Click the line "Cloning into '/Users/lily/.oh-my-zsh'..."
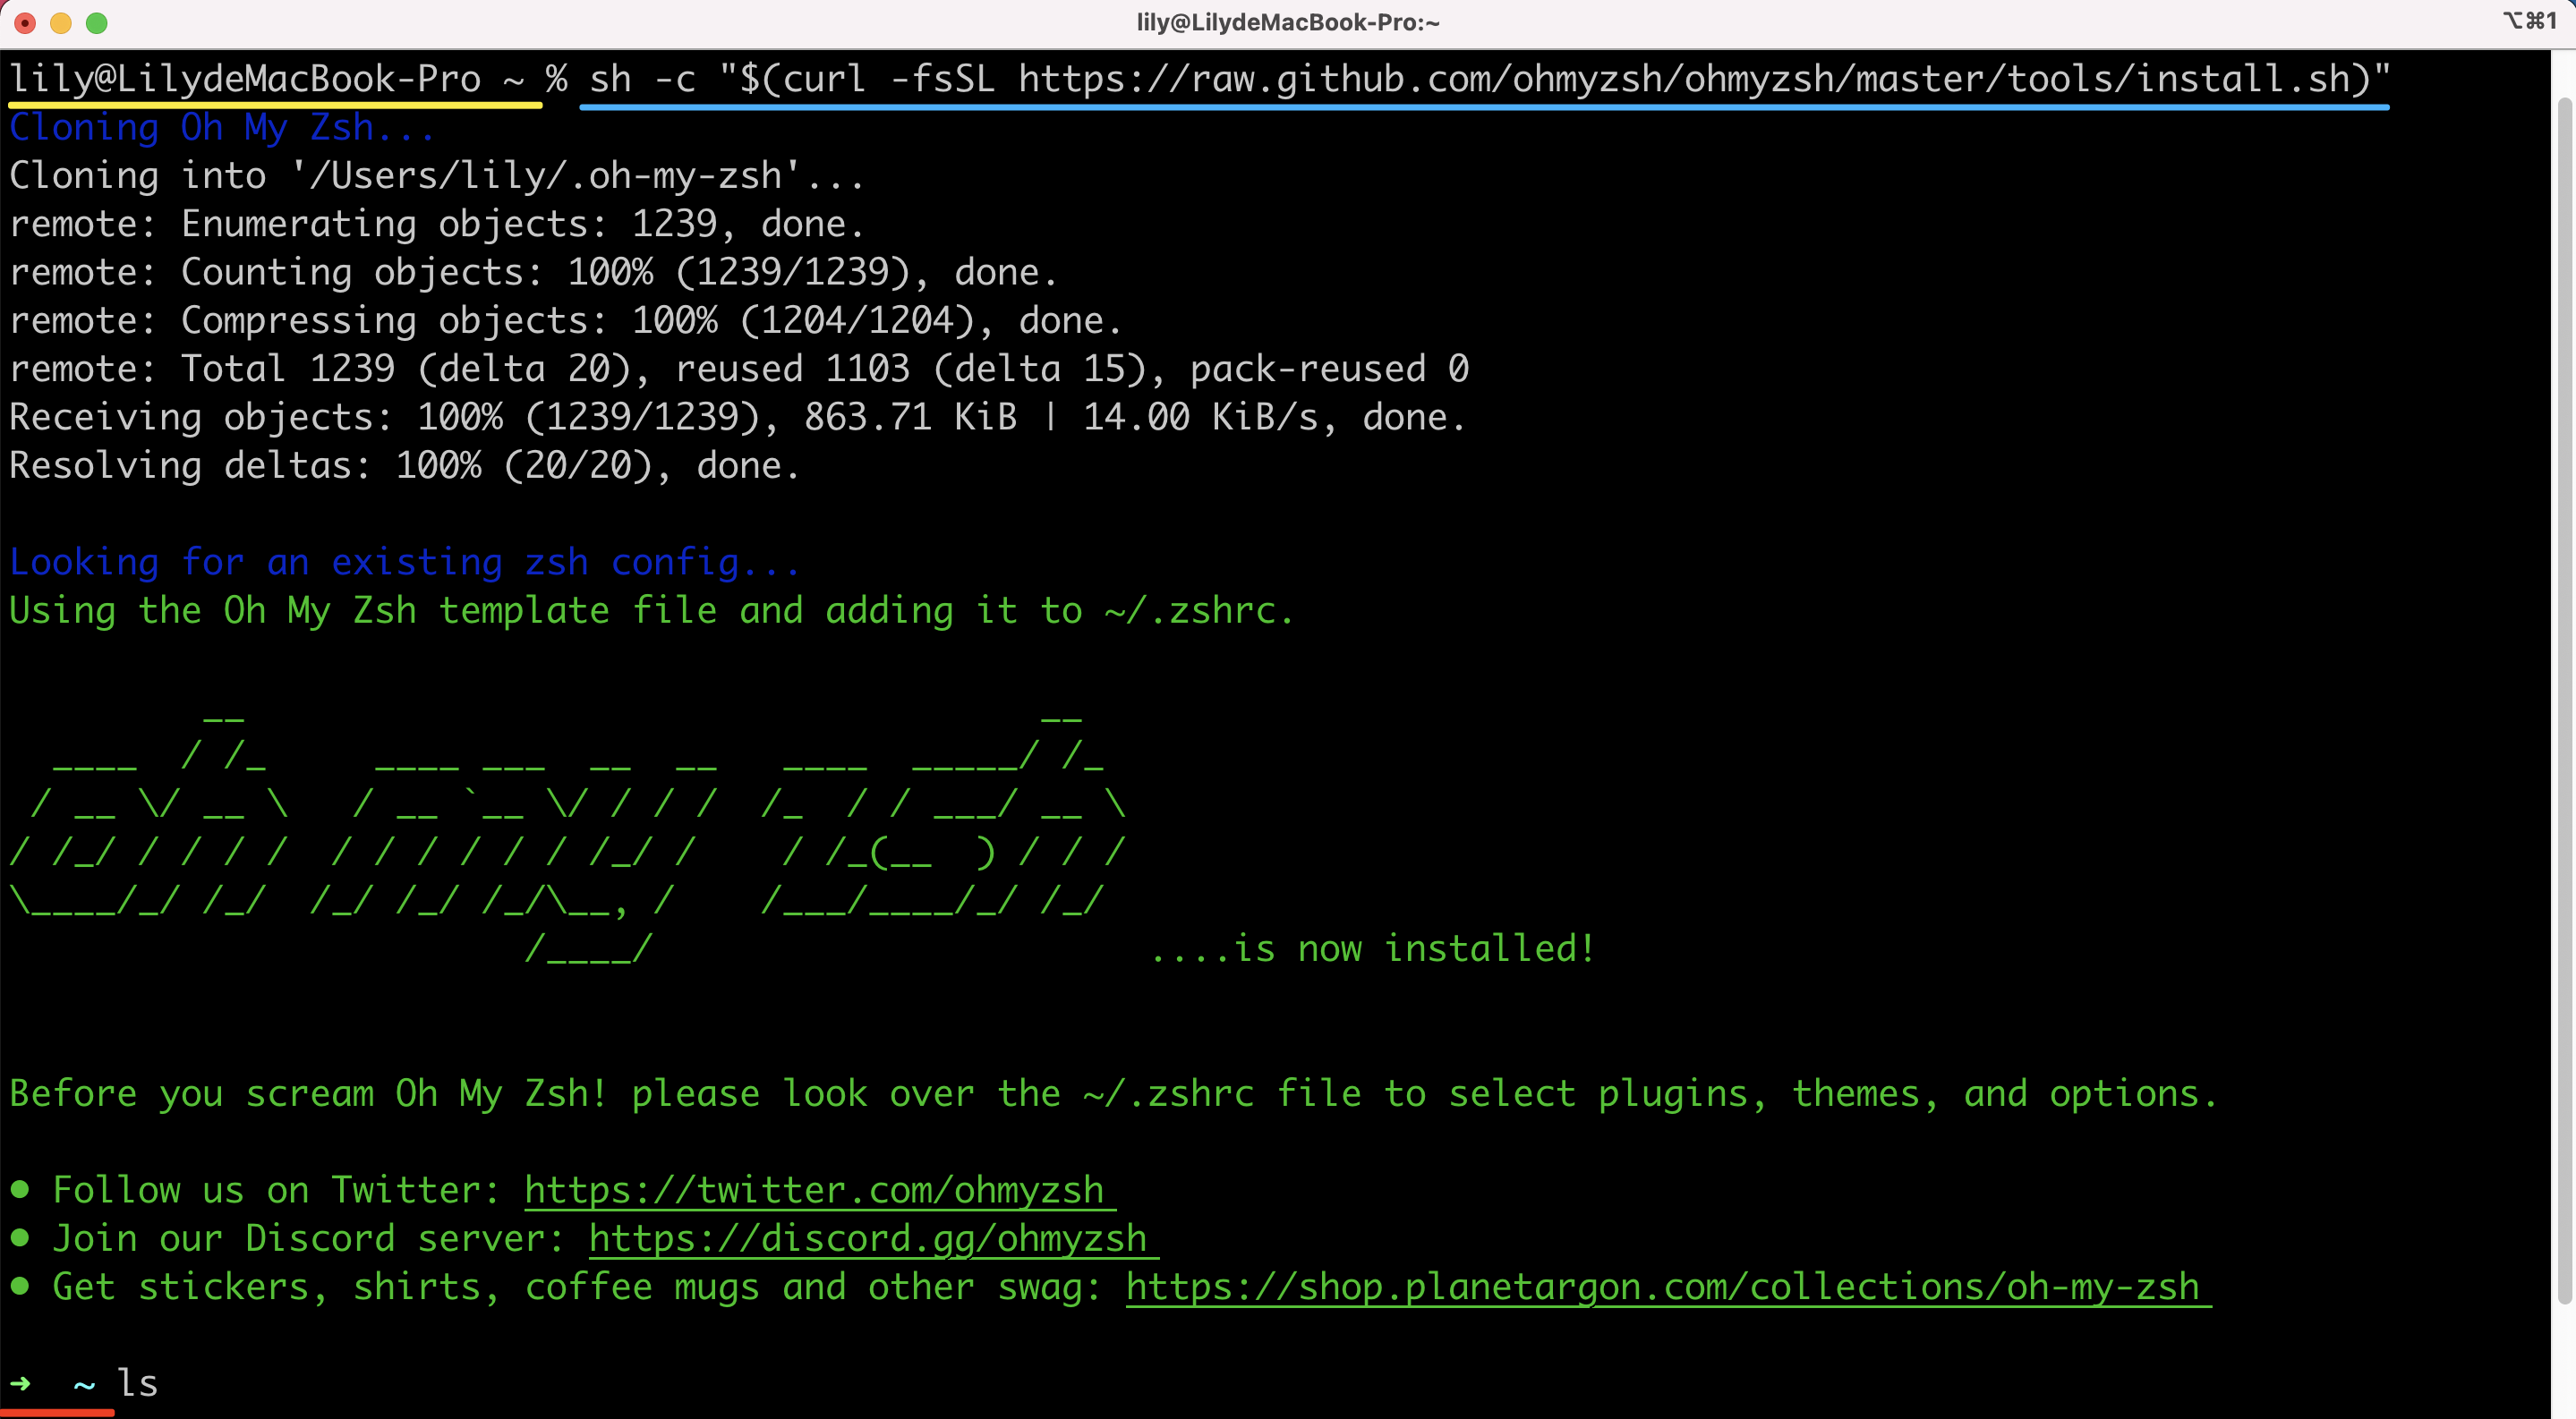Image resolution: width=2576 pixels, height=1419 pixels. click(436, 176)
